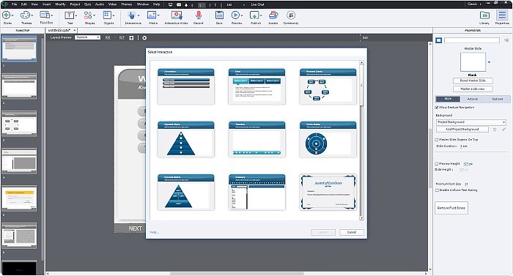Open the properties panel options menu icon
Screen dimensions: 513x276
[506, 40]
